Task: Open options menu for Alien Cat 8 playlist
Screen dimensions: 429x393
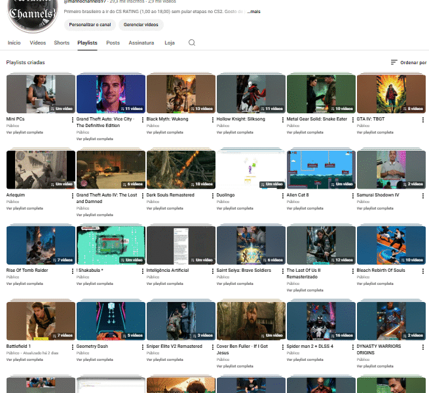Action: 352,196
